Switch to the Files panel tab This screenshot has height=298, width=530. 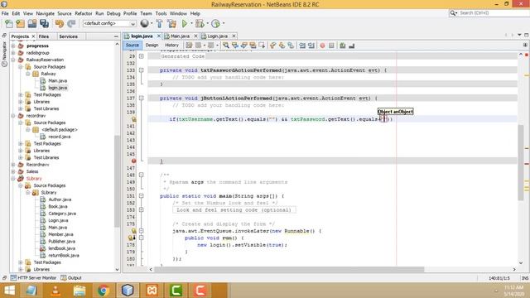tap(44, 36)
